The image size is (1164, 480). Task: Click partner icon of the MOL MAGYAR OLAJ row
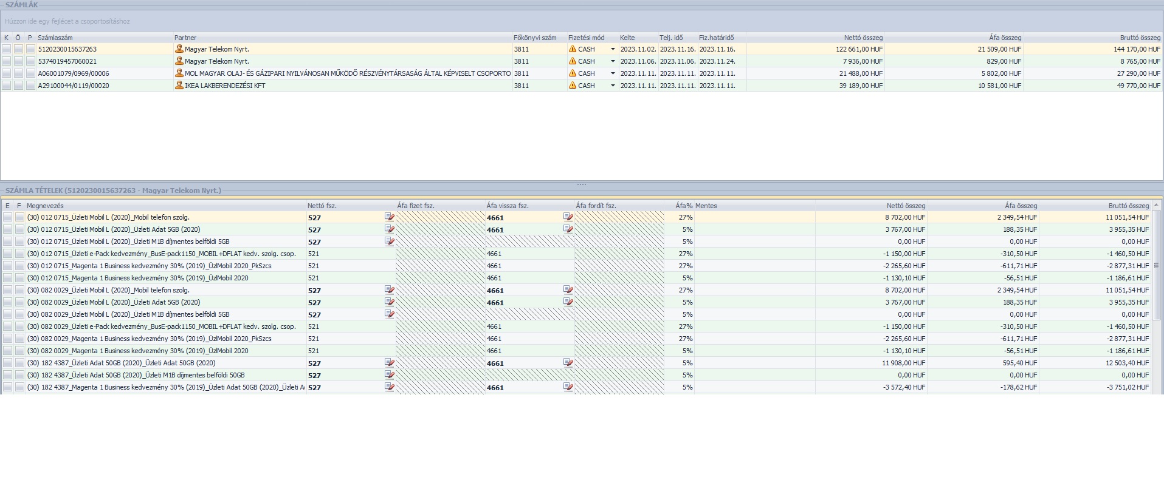click(x=179, y=73)
